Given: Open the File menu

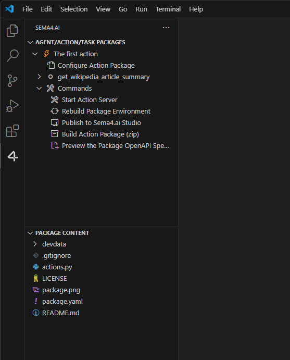Looking at the screenshot, I should [x=27, y=9].
